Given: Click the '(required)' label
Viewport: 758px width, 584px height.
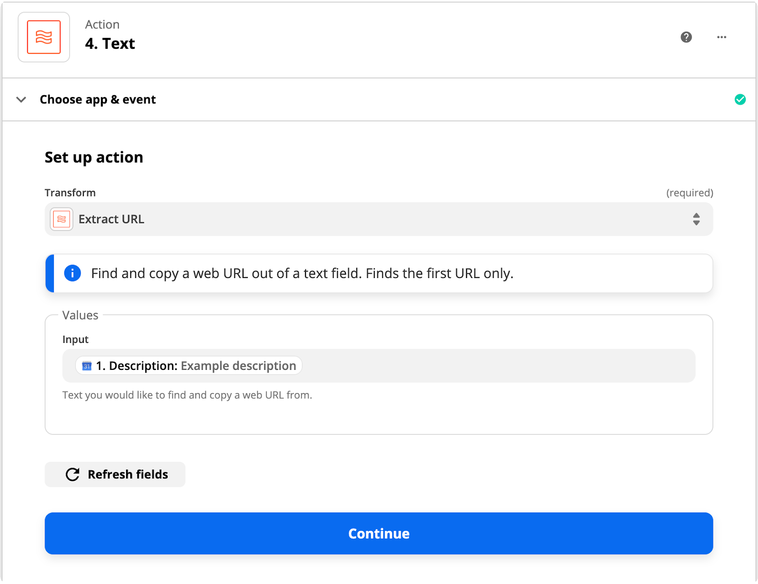Looking at the screenshot, I should pyautogui.click(x=689, y=193).
